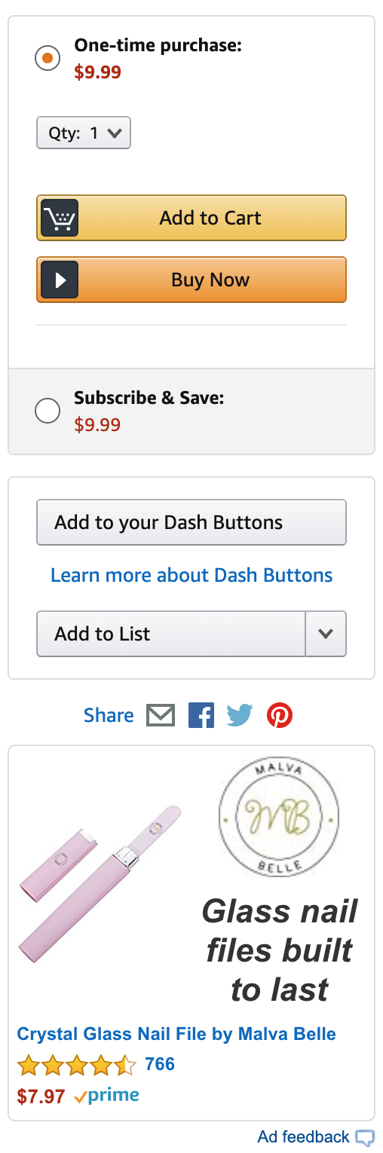Click the Buy Now button
This screenshot has width=383, height=1153.
191,280
